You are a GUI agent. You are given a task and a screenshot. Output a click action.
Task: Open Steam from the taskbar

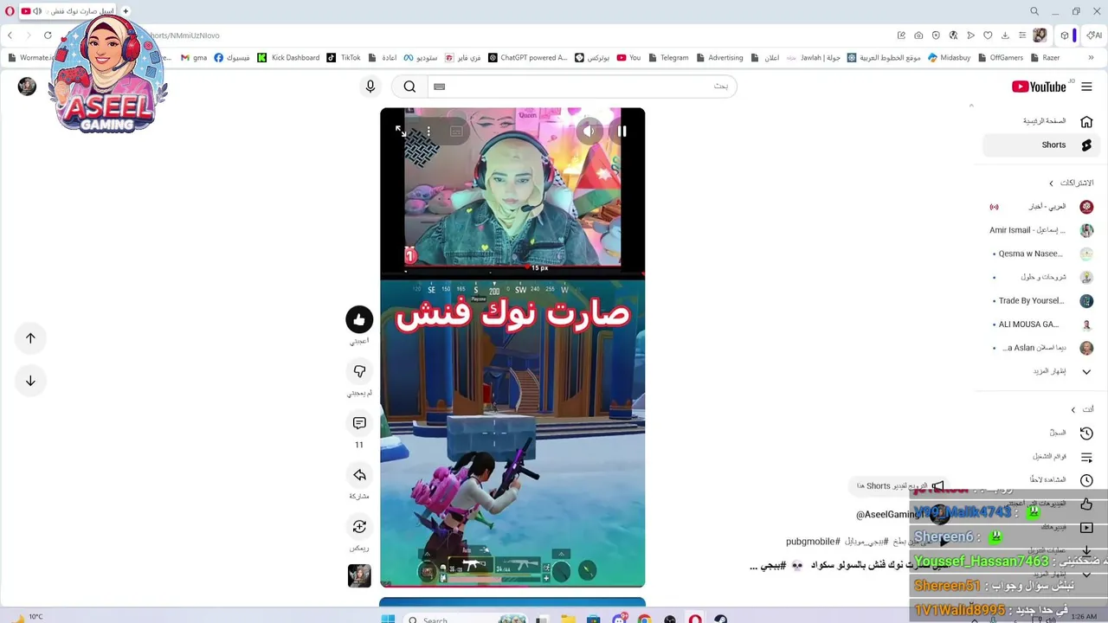(x=720, y=619)
